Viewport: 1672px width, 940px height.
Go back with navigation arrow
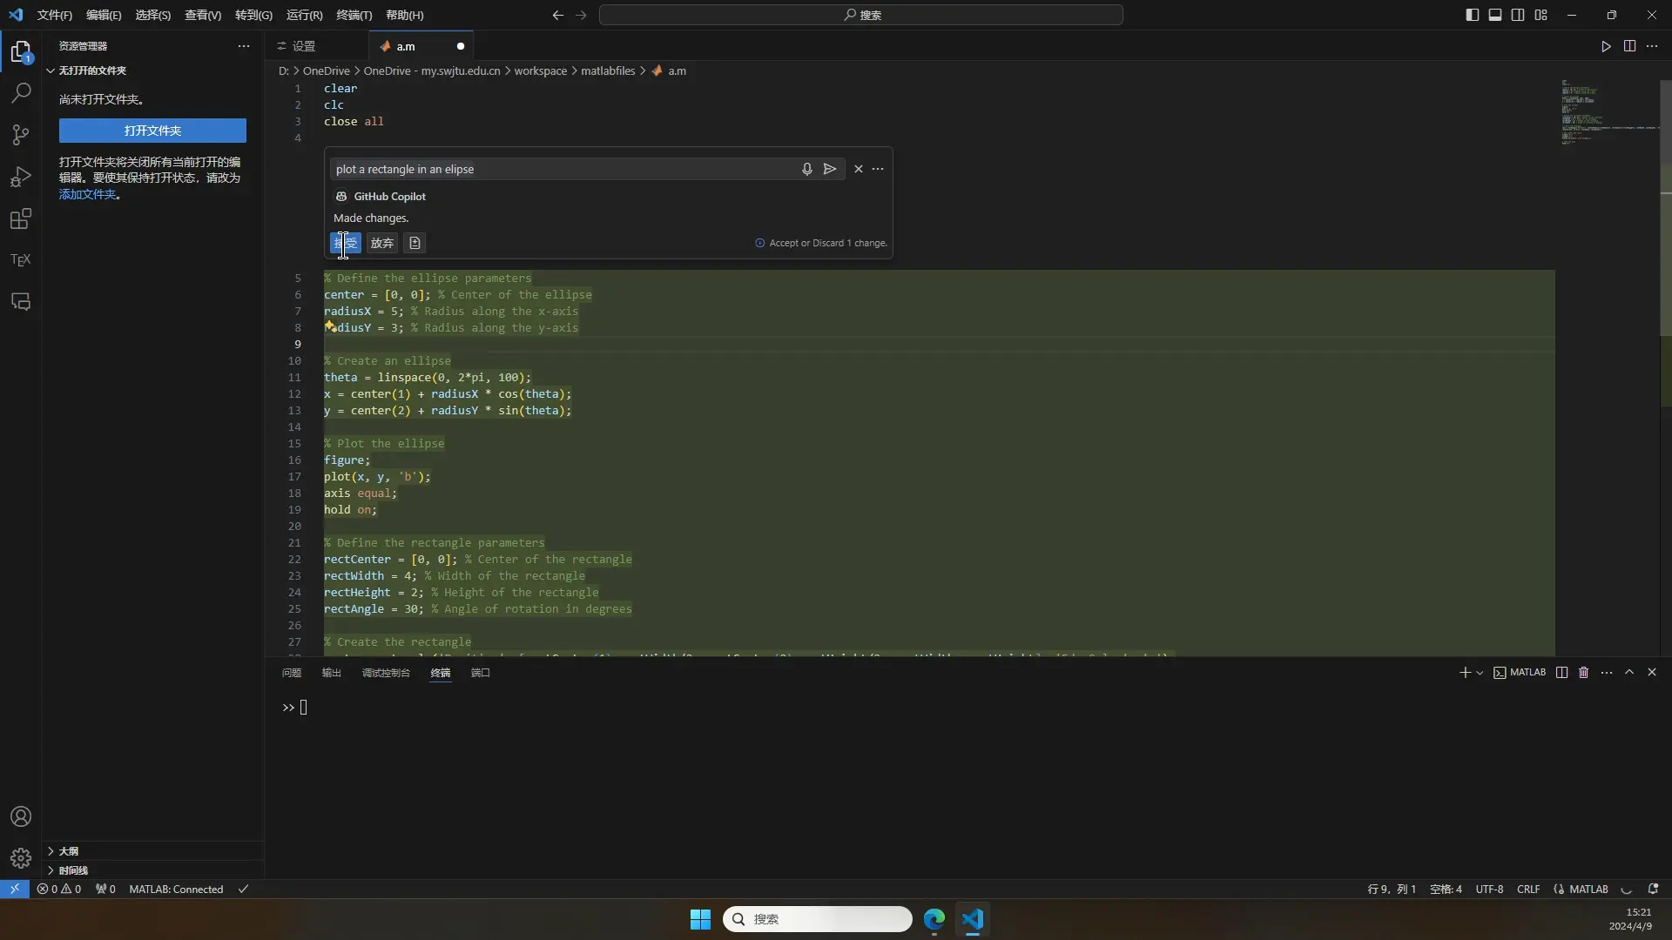[558, 15]
